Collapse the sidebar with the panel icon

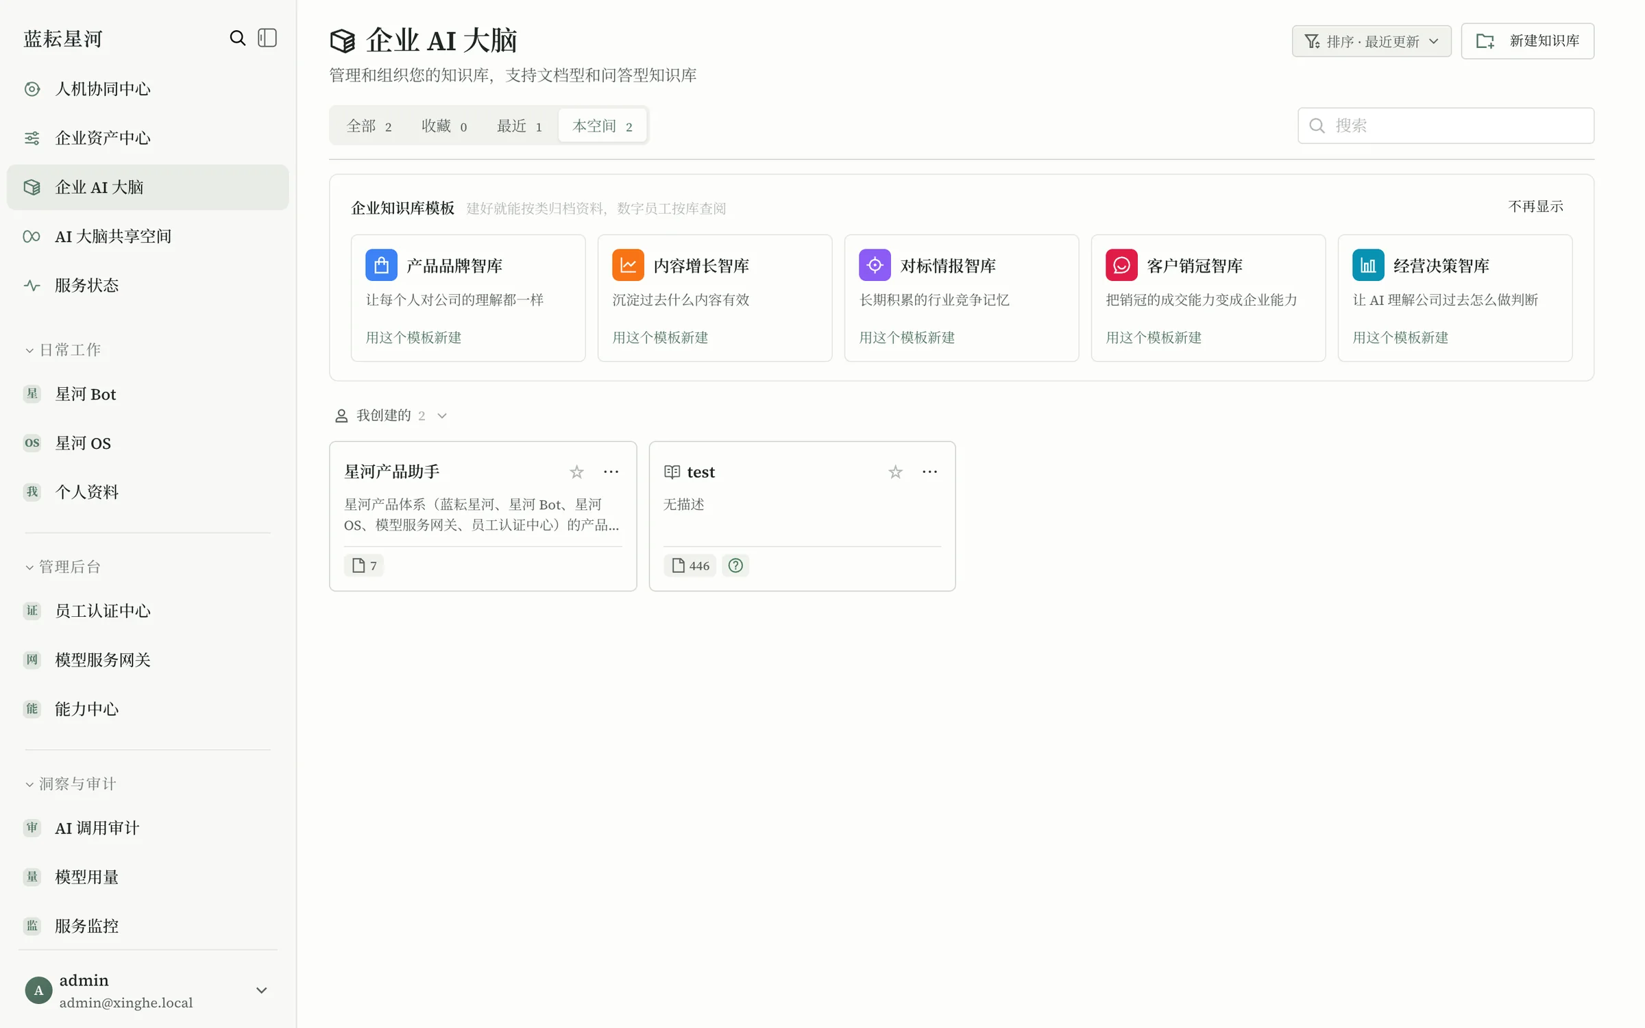pyautogui.click(x=267, y=38)
